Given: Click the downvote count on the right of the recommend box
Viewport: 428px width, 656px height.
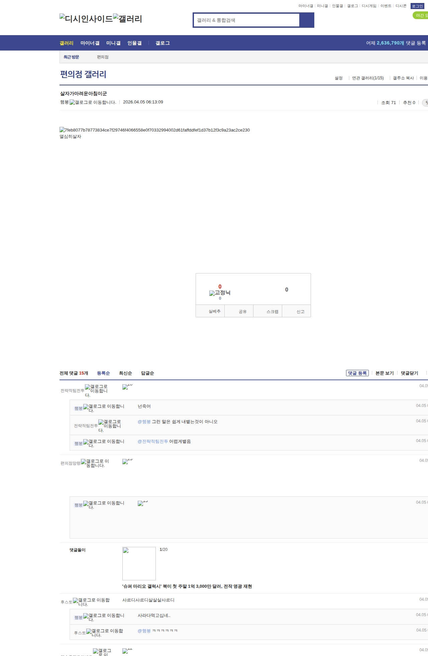Looking at the screenshot, I should tap(287, 290).
